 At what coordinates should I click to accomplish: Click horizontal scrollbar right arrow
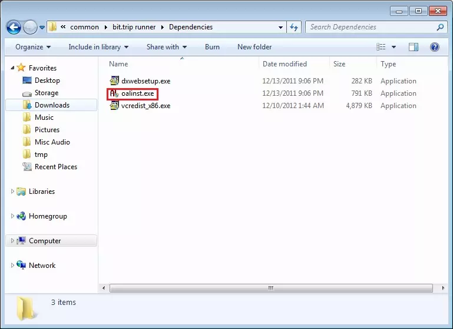443,288
